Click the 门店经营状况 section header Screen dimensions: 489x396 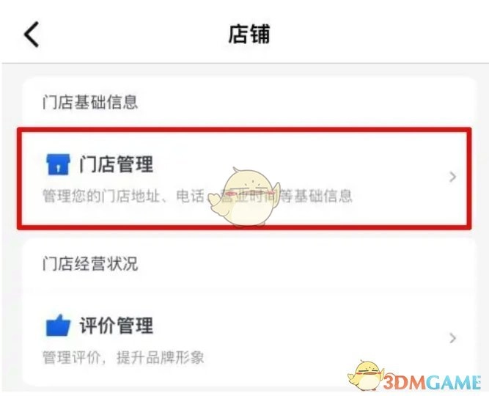click(90, 264)
